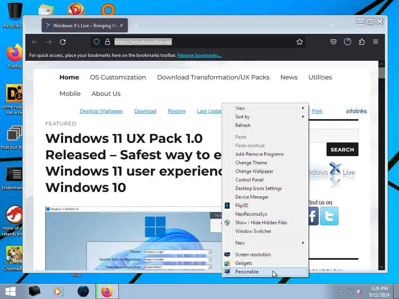Click the SEARCH button
This screenshot has height=299, width=399.
coord(342,149)
